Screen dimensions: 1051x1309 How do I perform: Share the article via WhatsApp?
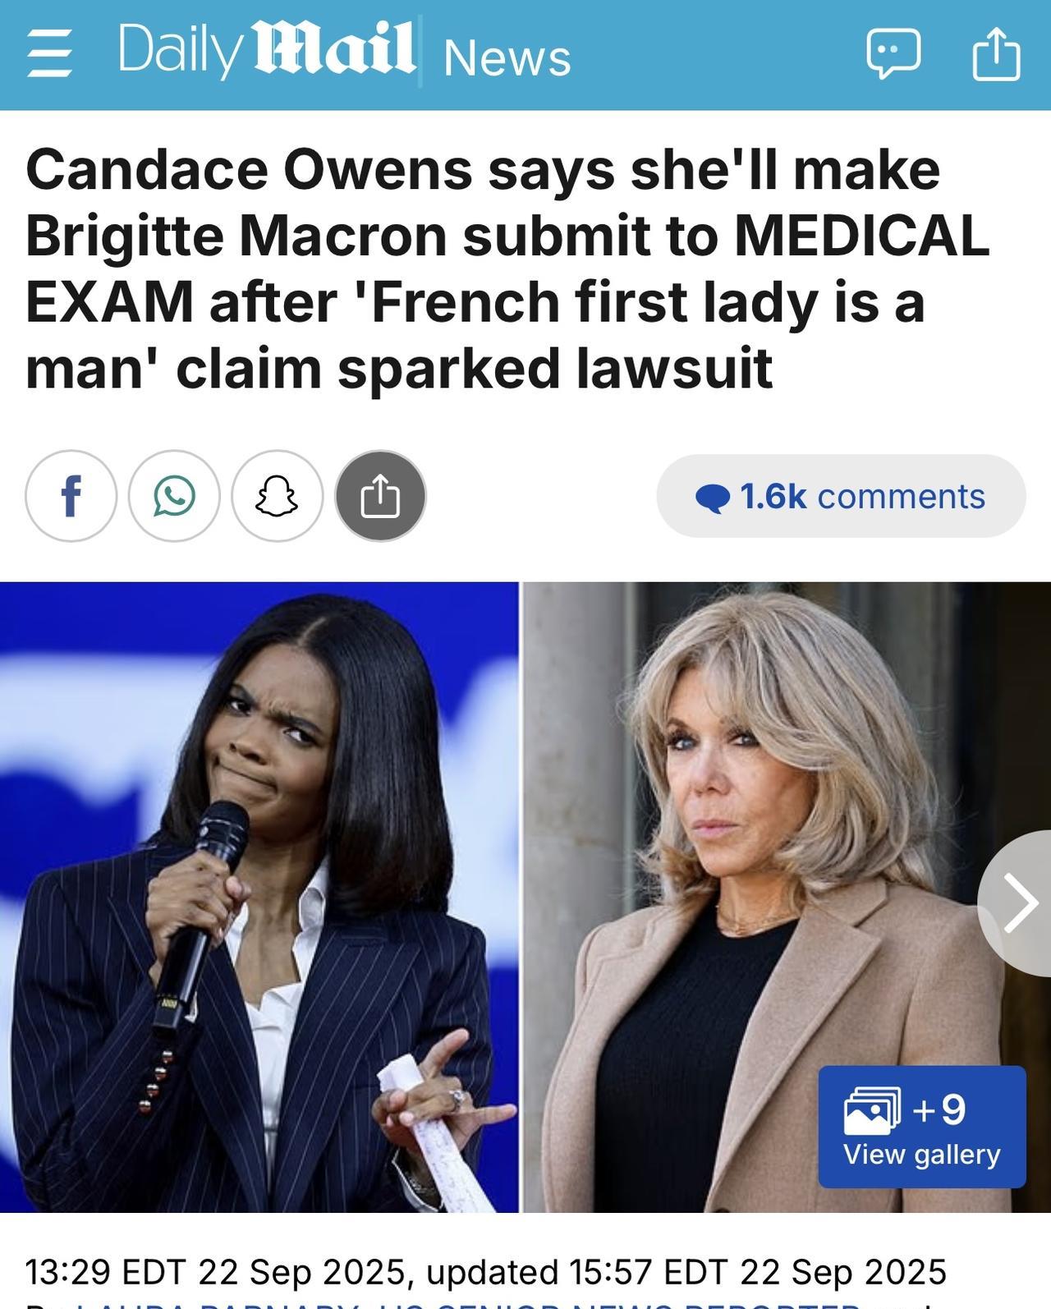tap(174, 496)
